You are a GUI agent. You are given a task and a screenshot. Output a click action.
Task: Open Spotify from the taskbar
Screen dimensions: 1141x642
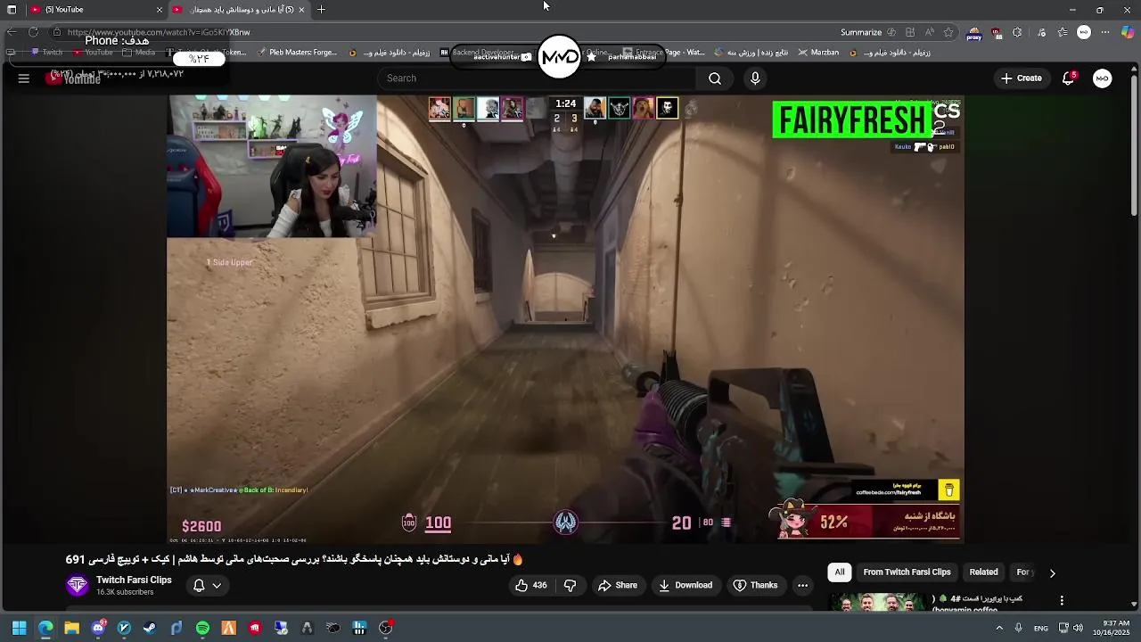[202, 628]
